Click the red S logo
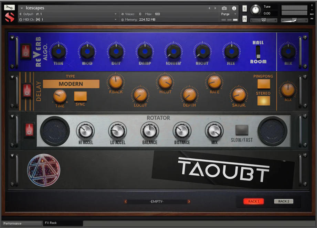The height and width of the screenshot is (228, 317). [x=10, y=17]
